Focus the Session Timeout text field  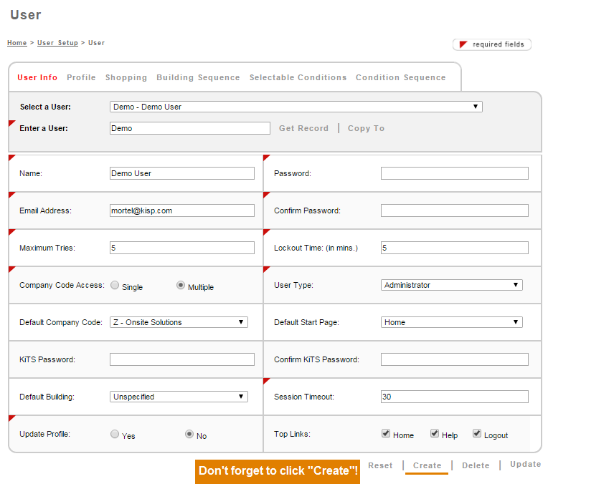(454, 397)
